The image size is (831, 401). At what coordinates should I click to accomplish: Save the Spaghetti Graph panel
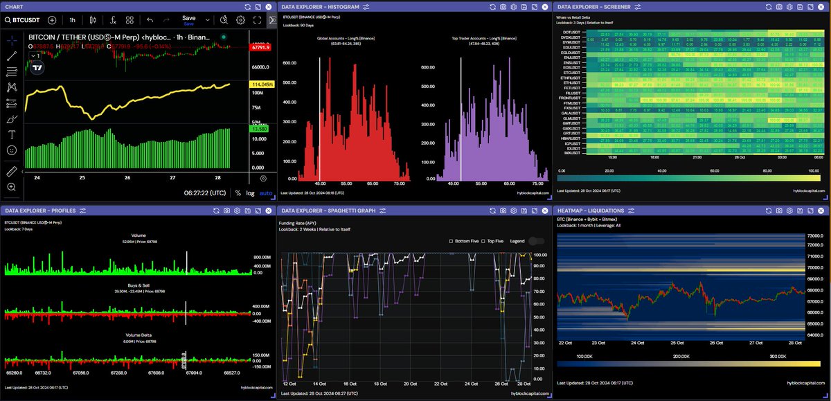point(524,210)
